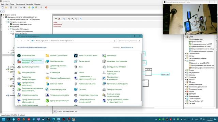The height and width of the screenshot is (122, 218).
Task: Open Xonar DG Audio Center icon
Action: (76, 56)
